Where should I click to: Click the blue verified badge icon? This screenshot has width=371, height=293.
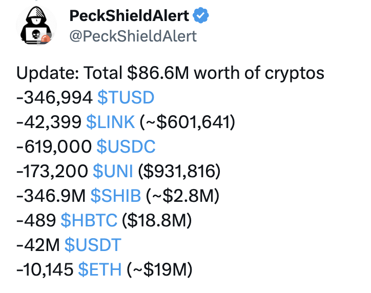pyautogui.click(x=201, y=15)
